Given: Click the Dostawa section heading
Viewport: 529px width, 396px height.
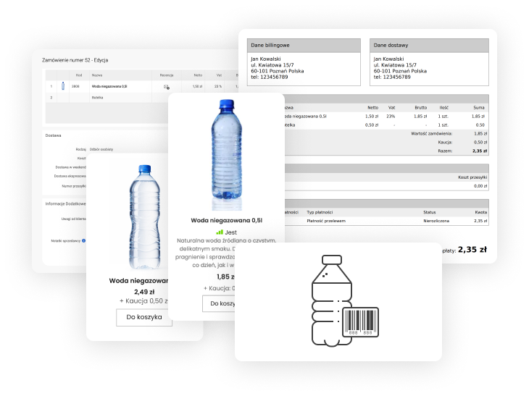Looking at the screenshot, I should [54, 135].
